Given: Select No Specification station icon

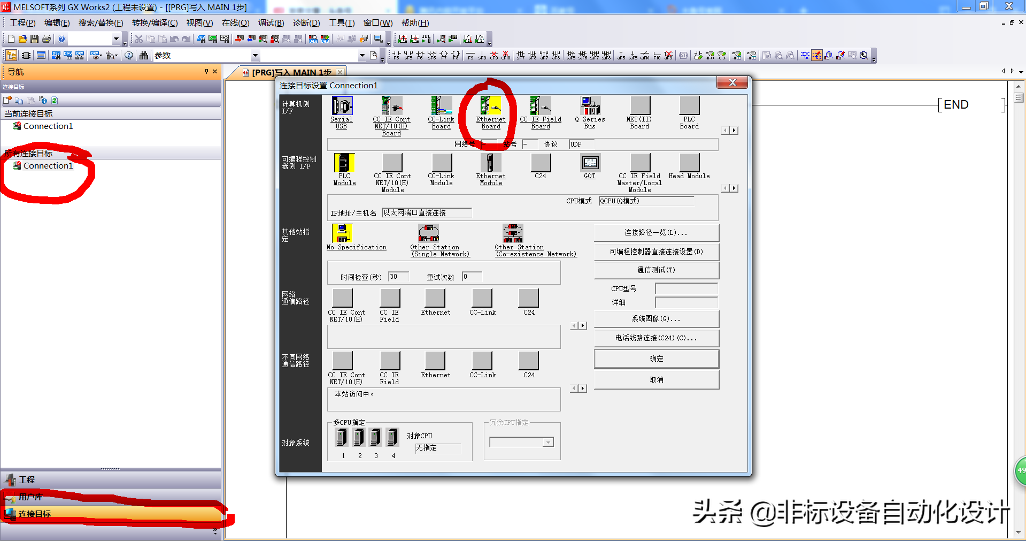Looking at the screenshot, I should [x=342, y=233].
